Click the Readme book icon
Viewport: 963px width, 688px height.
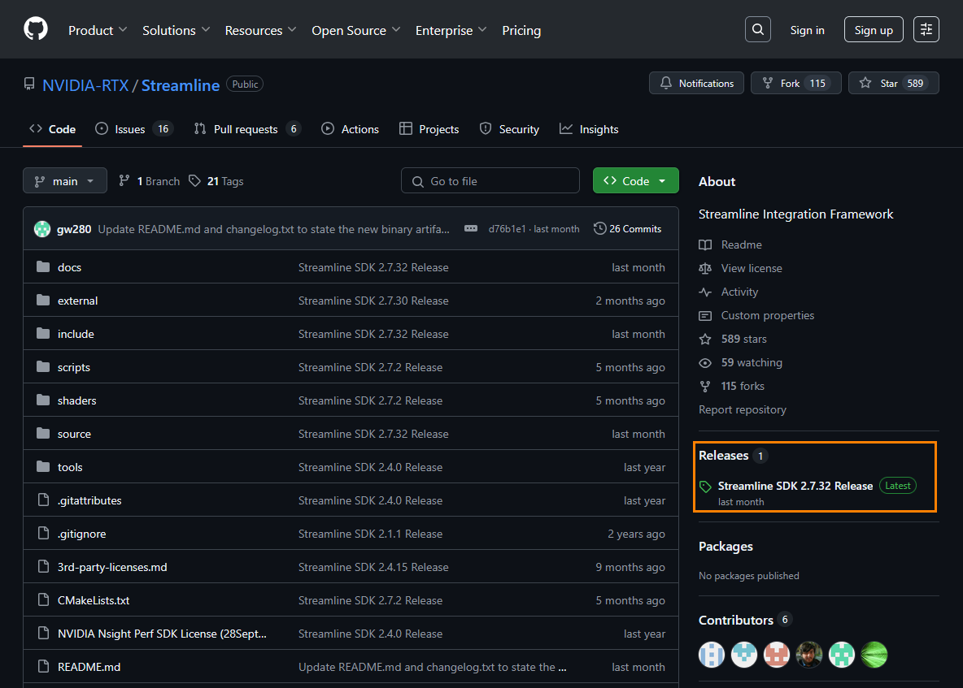point(705,244)
